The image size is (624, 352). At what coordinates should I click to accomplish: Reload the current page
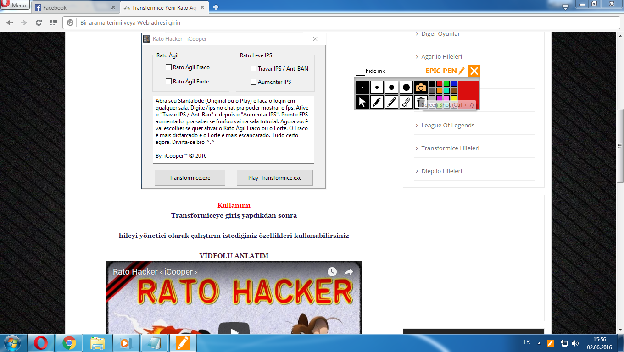[x=39, y=22]
